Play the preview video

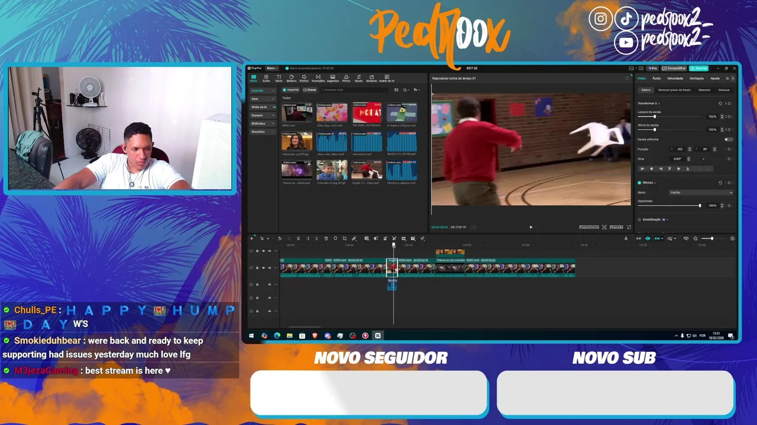pyautogui.click(x=531, y=227)
